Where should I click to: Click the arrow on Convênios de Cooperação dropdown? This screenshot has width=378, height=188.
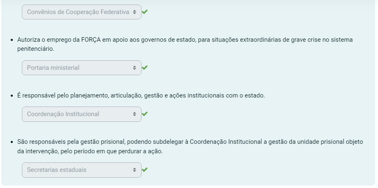click(135, 12)
